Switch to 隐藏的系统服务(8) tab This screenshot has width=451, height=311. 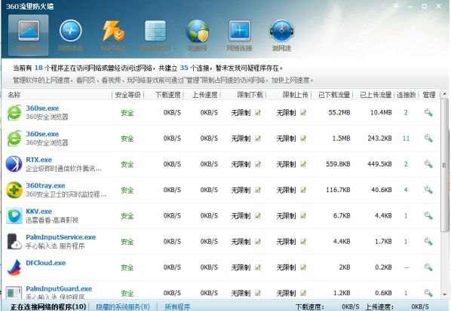click(123, 306)
